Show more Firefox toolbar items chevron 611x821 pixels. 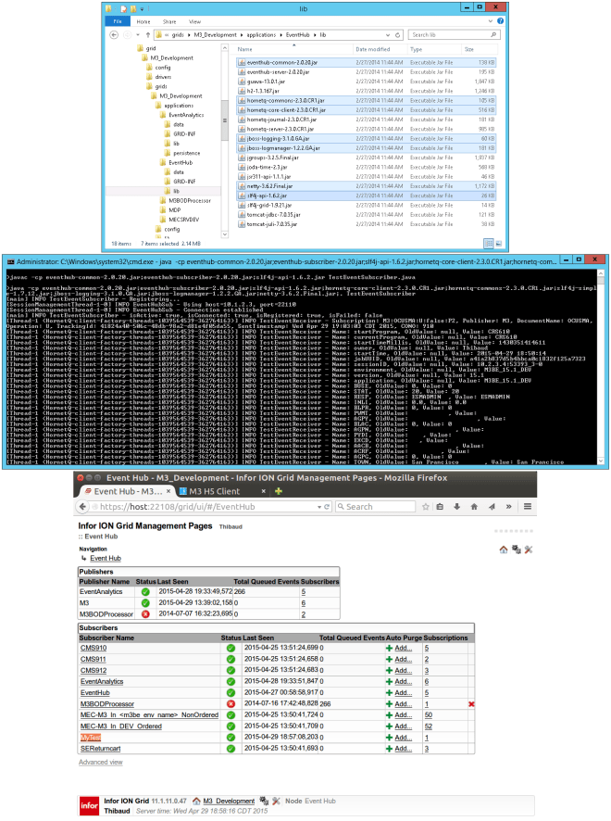pyautogui.click(x=508, y=506)
